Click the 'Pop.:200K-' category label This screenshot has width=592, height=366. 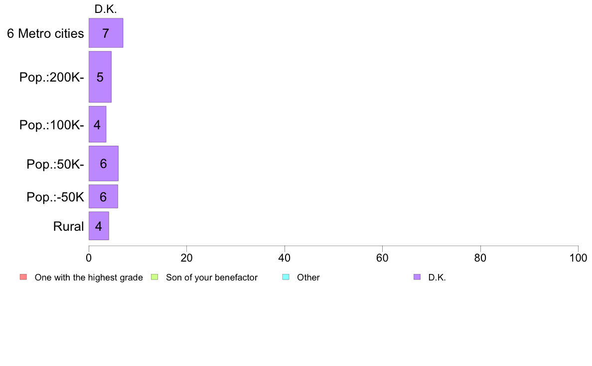tap(52, 77)
